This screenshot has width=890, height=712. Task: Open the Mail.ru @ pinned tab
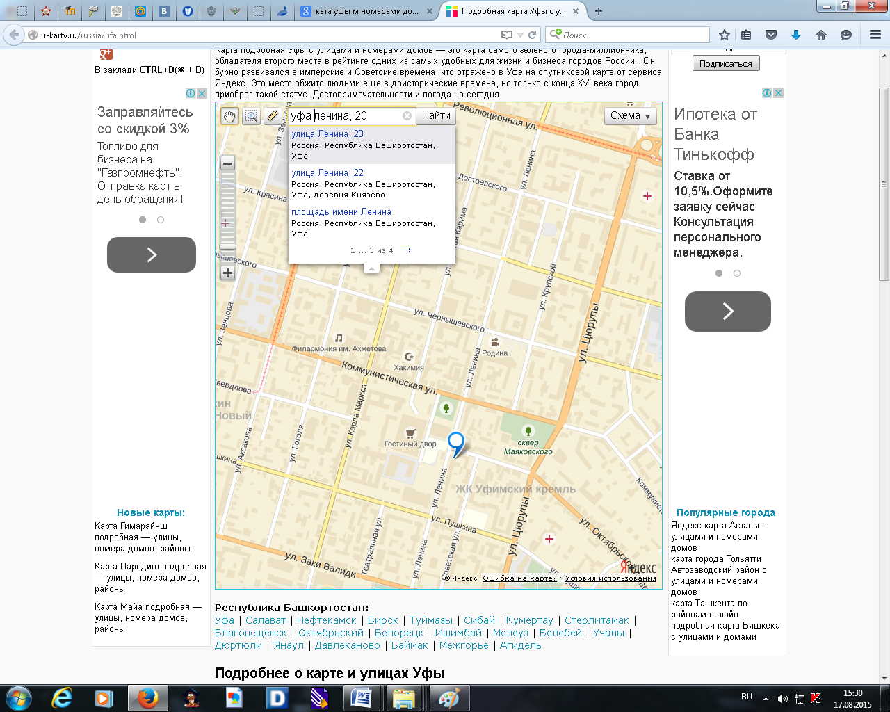[x=140, y=11]
